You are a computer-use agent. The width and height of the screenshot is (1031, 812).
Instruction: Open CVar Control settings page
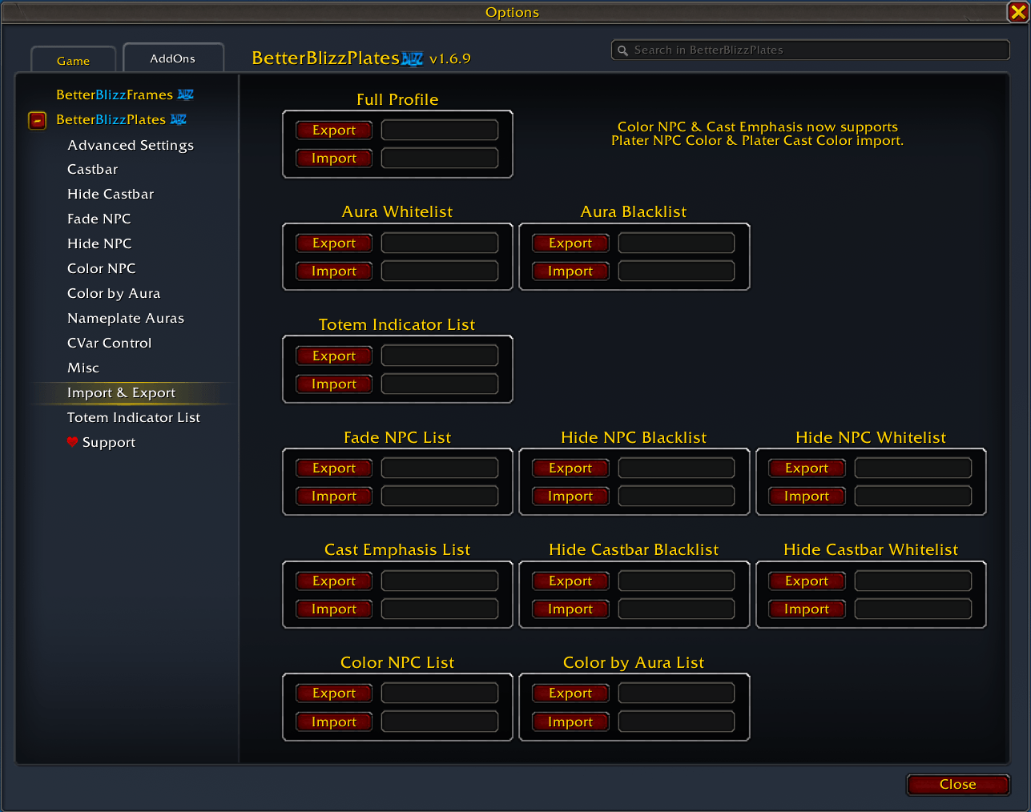point(109,343)
